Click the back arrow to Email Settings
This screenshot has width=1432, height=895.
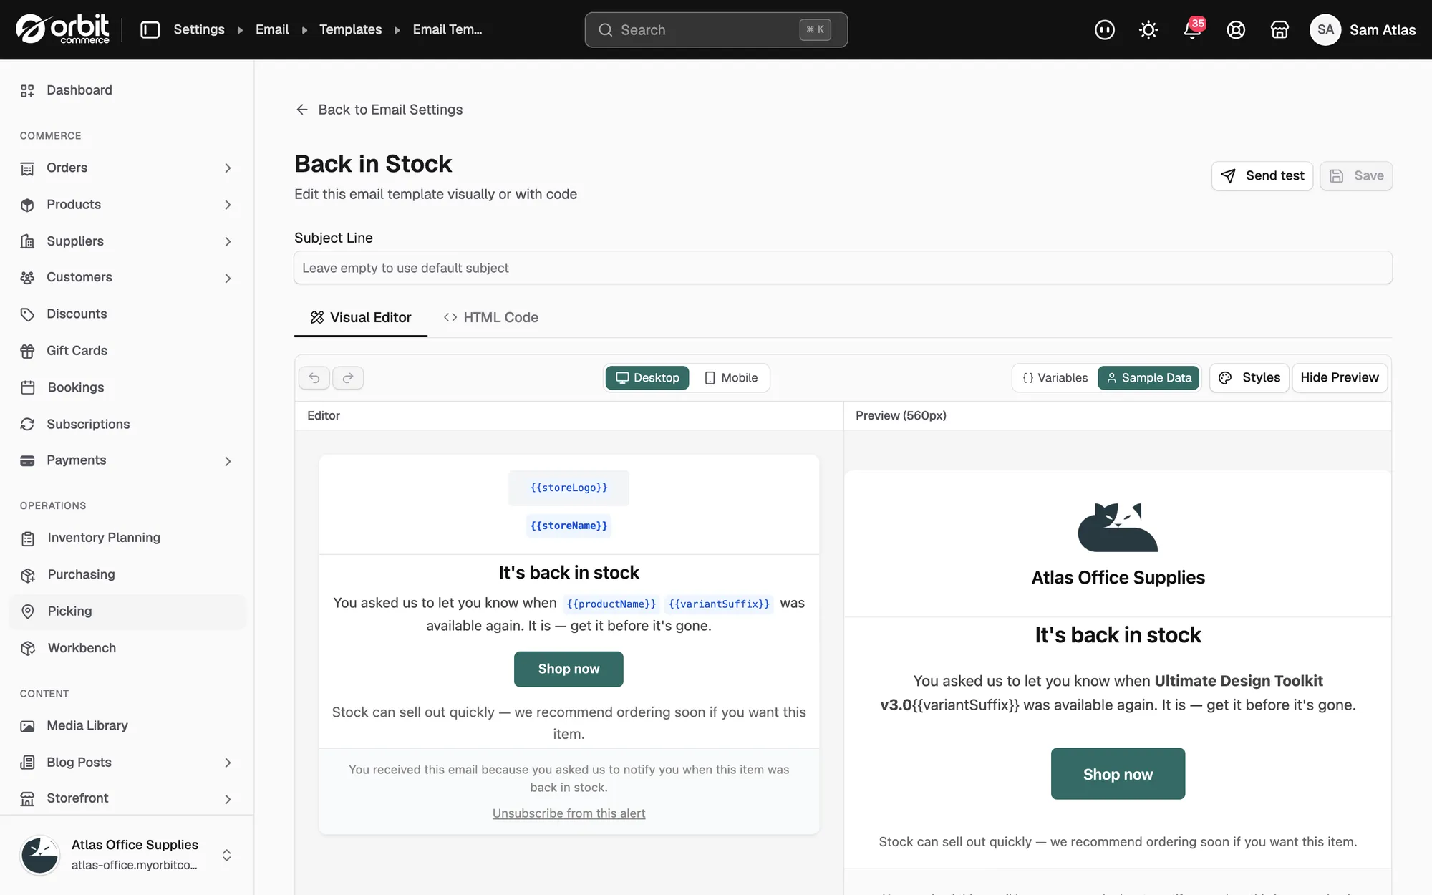[302, 110]
